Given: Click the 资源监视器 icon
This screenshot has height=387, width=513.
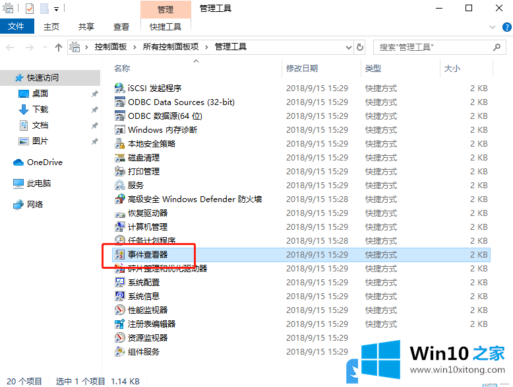Looking at the screenshot, I should pos(120,337).
